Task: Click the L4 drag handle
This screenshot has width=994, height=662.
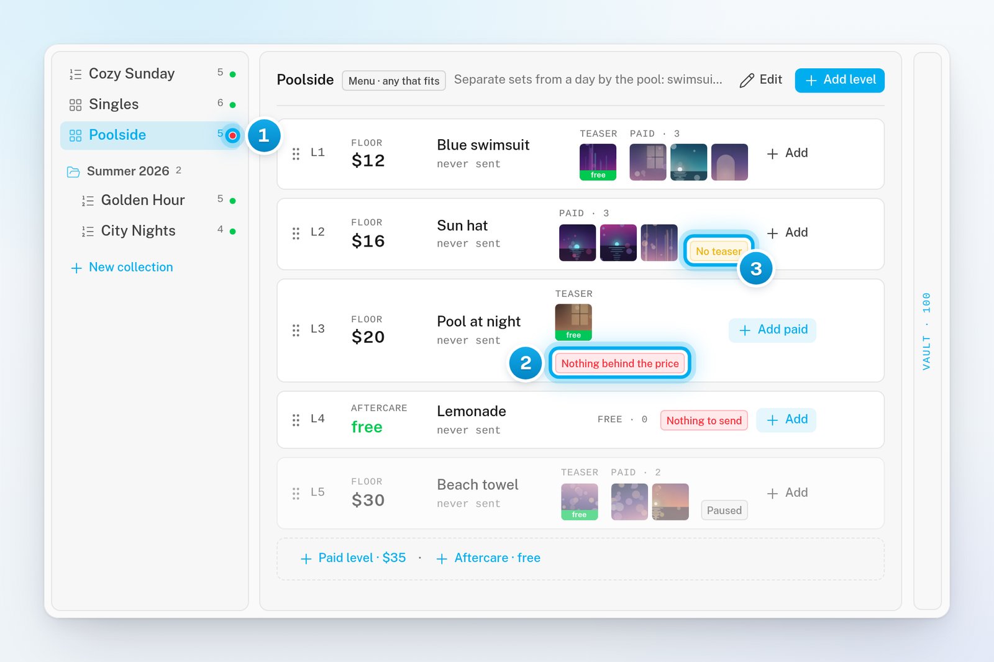Action: point(296,420)
